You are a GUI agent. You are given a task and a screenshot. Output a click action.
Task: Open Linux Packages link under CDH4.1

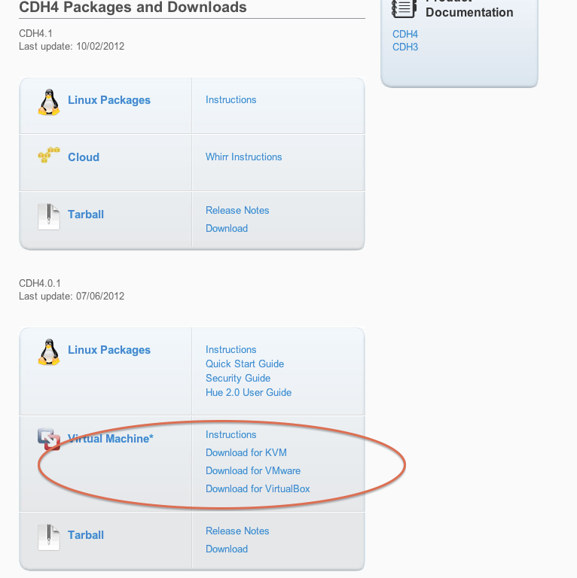[108, 100]
